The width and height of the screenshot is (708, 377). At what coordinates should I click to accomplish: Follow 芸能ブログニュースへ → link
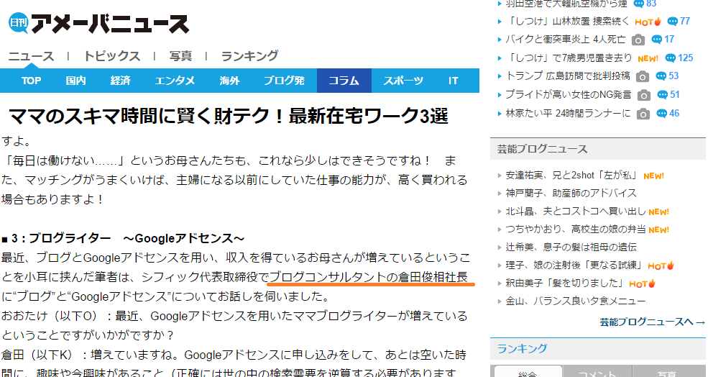pyautogui.click(x=653, y=322)
